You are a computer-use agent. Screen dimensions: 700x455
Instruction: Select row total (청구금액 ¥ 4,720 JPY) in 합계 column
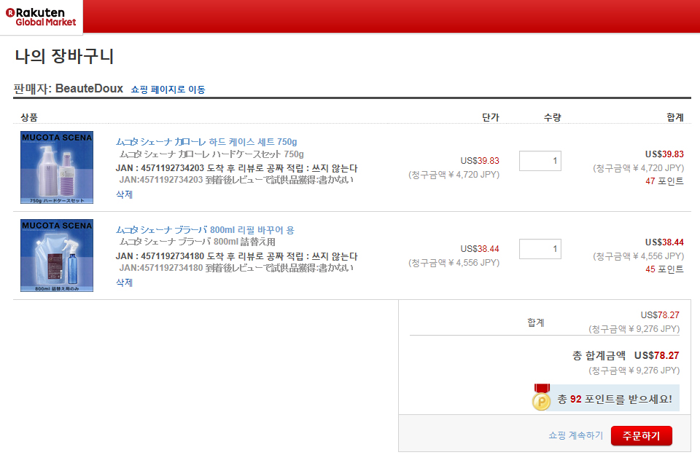click(x=639, y=168)
